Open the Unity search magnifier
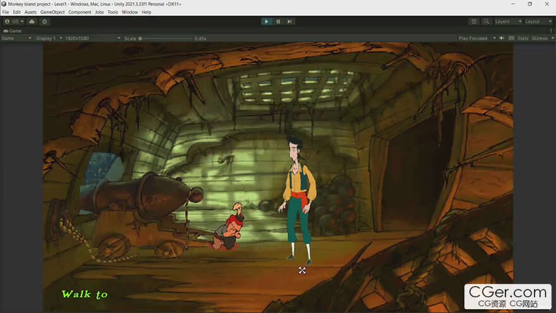Image resolution: width=556 pixels, height=313 pixels. point(486,21)
